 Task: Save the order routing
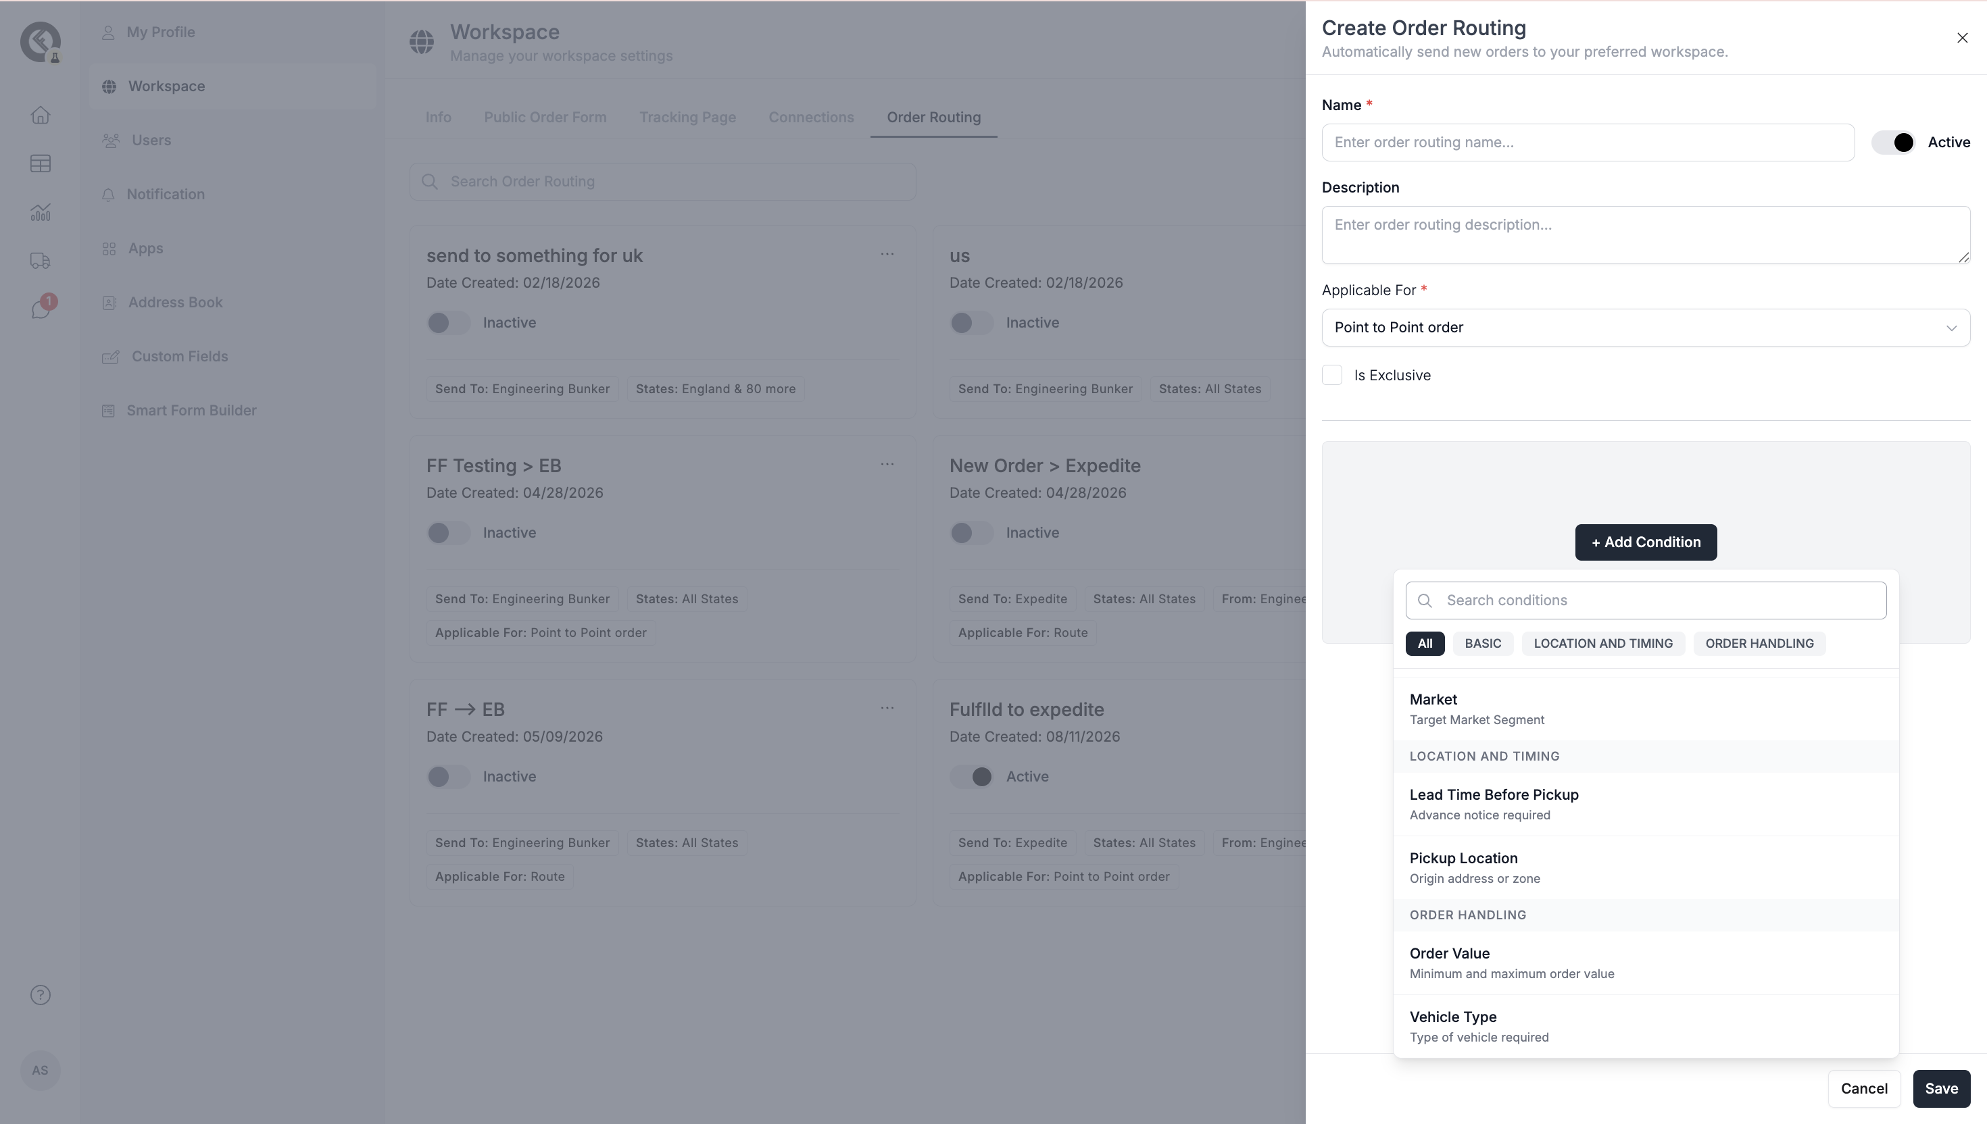(1942, 1088)
